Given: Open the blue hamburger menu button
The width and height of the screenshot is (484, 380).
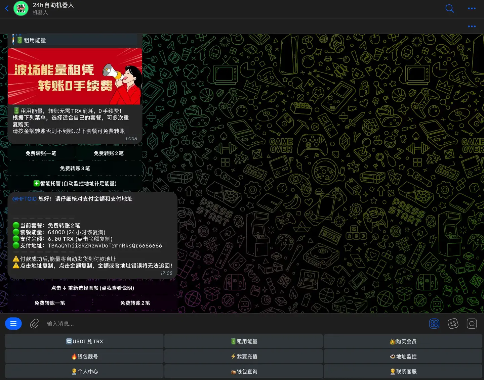Looking at the screenshot, I should pos(13,323).
